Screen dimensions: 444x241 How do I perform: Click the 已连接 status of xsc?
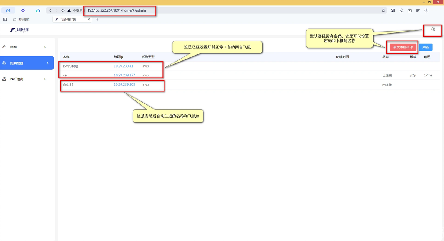click(x=387, y=75)
